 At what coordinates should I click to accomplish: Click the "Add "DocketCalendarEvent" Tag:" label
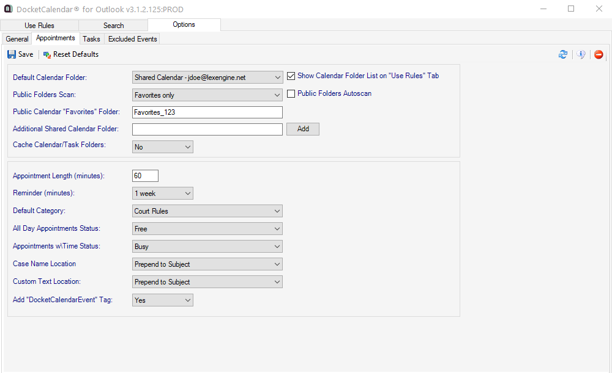coord(63,300)
